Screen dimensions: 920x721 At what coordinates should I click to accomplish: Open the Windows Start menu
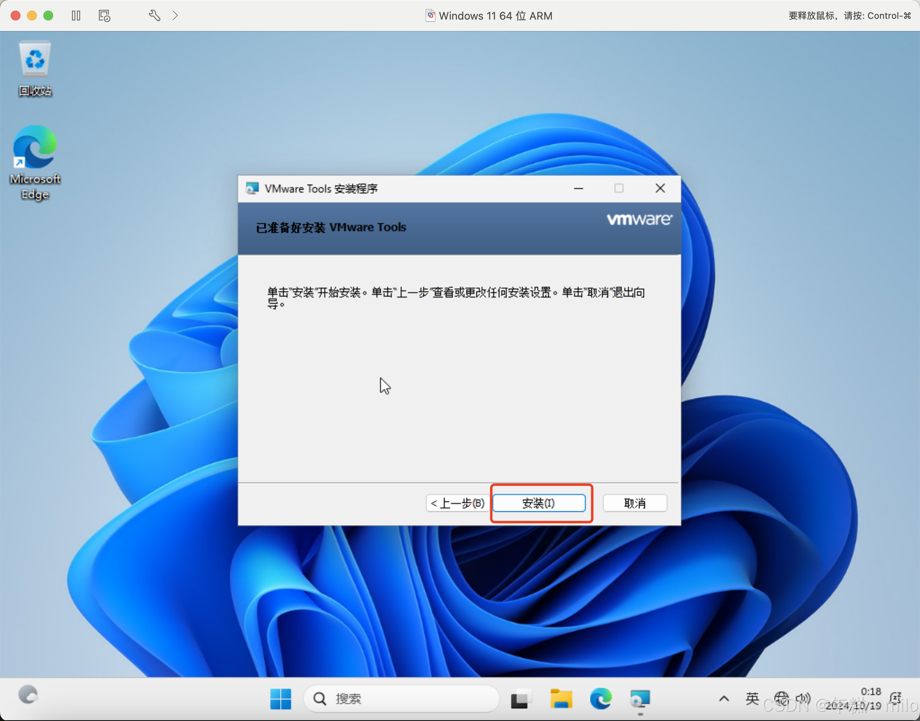(280, 699)
